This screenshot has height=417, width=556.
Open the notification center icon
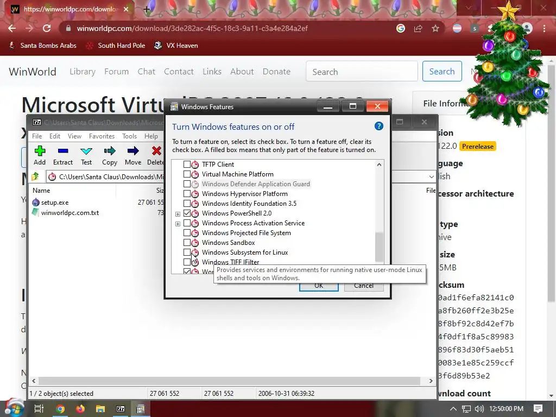tap(538, 409)
